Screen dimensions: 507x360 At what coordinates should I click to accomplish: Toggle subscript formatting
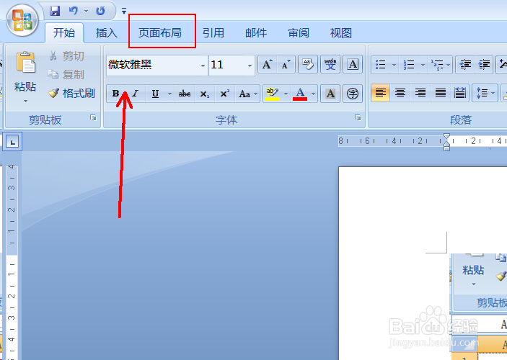click(205, 94)
